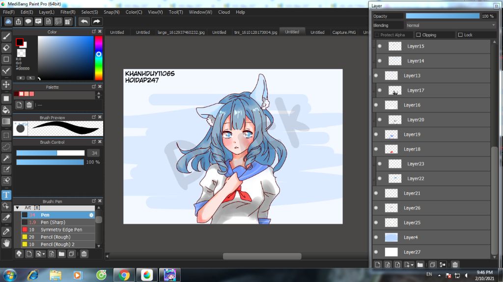This screenshot has height=282, width=503.
Task: Click the canvas horizontal scrollbar
Action: point(262,256)
